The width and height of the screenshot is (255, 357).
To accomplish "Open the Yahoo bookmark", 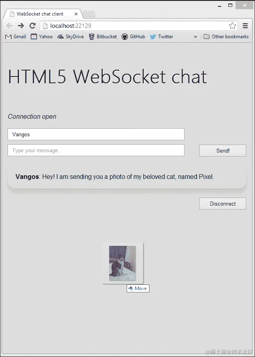I will click(x=42, y=37).
